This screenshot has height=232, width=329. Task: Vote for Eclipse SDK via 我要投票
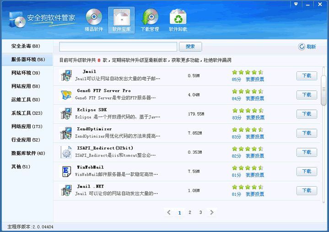click(255, 118)
